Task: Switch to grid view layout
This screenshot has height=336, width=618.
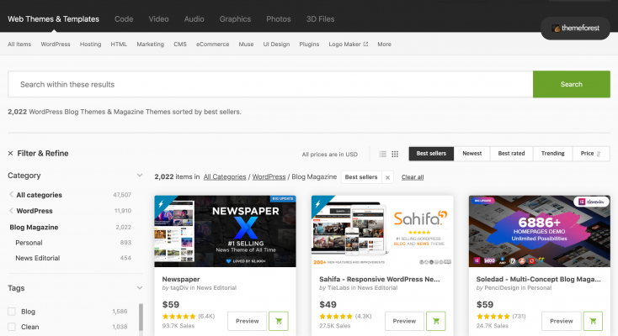Action: click(x=395, y=154)
